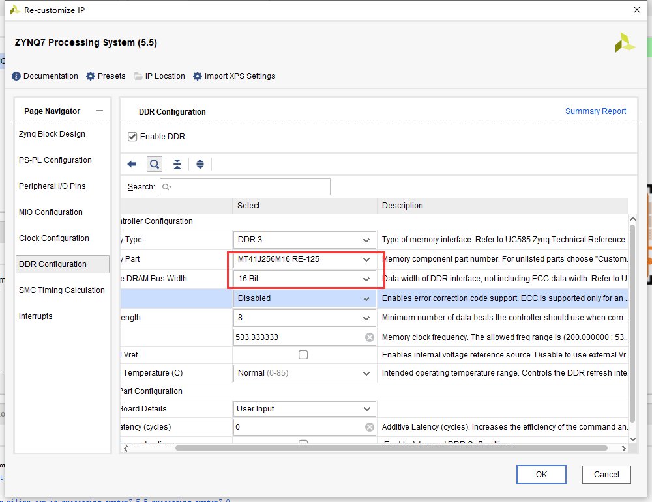This screenshot has width=652, height=502.
Task: Click the Collapse All toolbar icon
Action: [177, 164]
